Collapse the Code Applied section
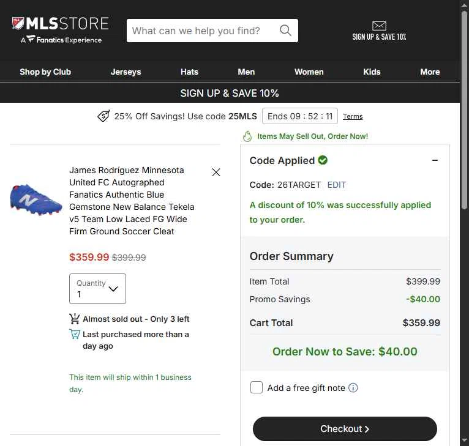The height and width of the screenshot is (446, 469). pos(435,160)
